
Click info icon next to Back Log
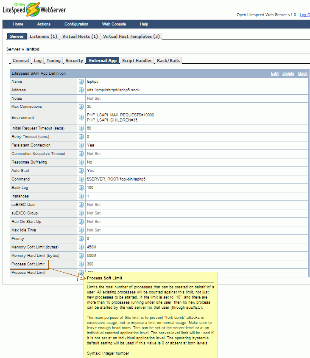click(x=81, y=188)
